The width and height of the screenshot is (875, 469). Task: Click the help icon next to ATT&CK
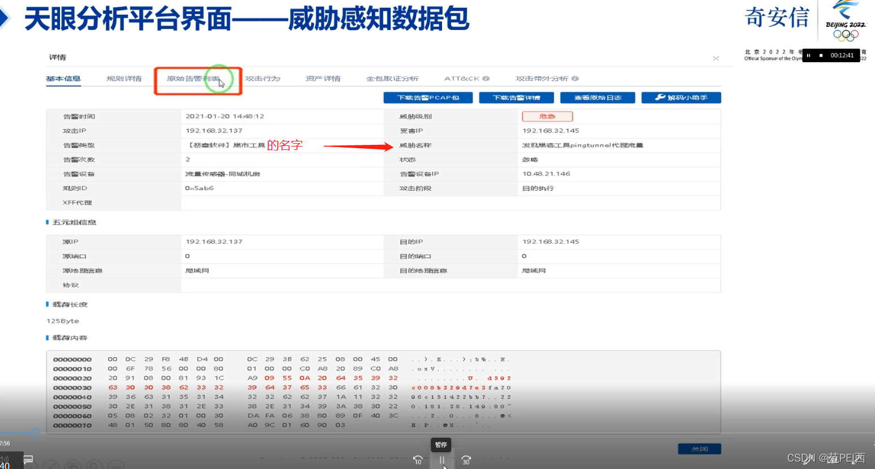pos(486,79)
